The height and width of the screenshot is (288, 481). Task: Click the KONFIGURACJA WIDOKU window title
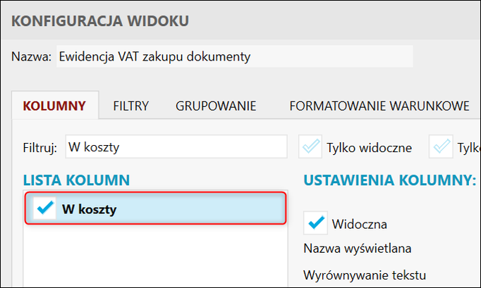coord(100,21)
